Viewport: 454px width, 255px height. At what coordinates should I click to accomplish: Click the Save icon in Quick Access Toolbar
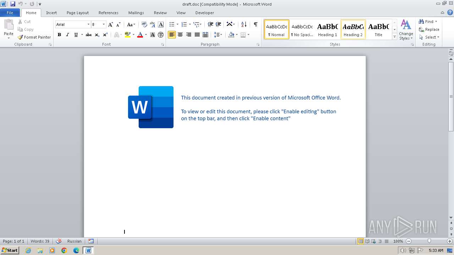tap(13, 4)
